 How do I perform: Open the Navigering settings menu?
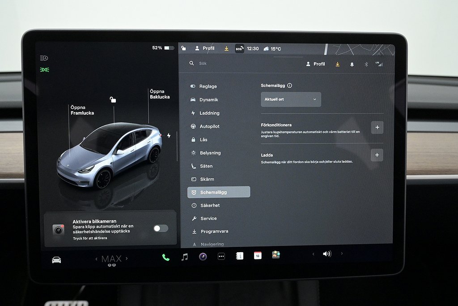pos(208,244)
